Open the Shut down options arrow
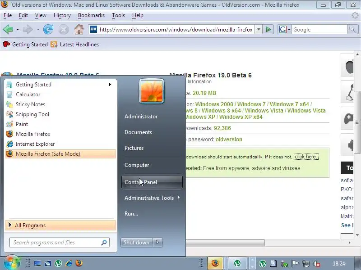The height and width of the screenshot is (270, 361). click(x=157, y=243)
